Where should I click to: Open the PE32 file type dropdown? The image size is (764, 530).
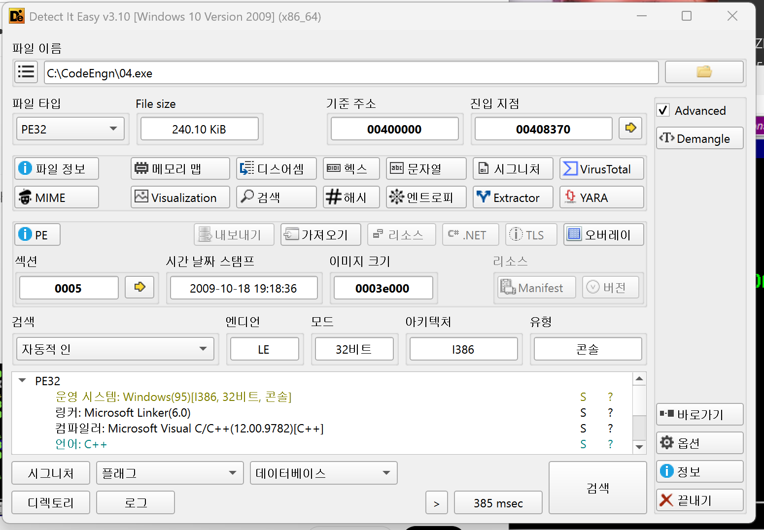click(x=70, y=129)
